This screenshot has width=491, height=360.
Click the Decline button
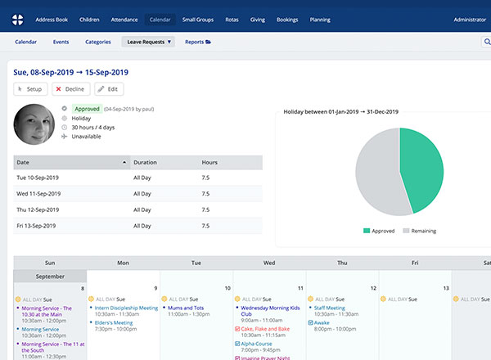click(x=70, y=89)
